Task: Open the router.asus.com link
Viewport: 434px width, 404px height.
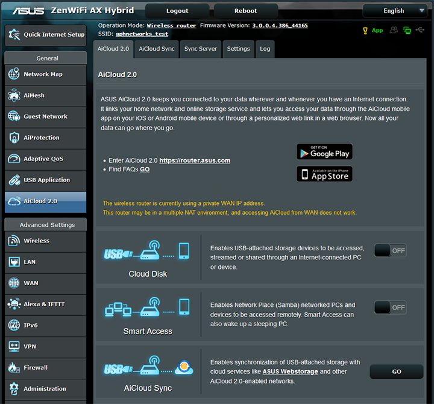Action: 195,160
